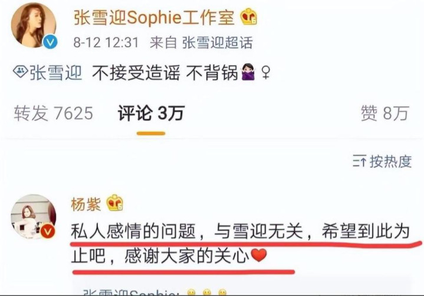
Task: Open the 按热度 sort dropdown
Action: click(382, 162)
